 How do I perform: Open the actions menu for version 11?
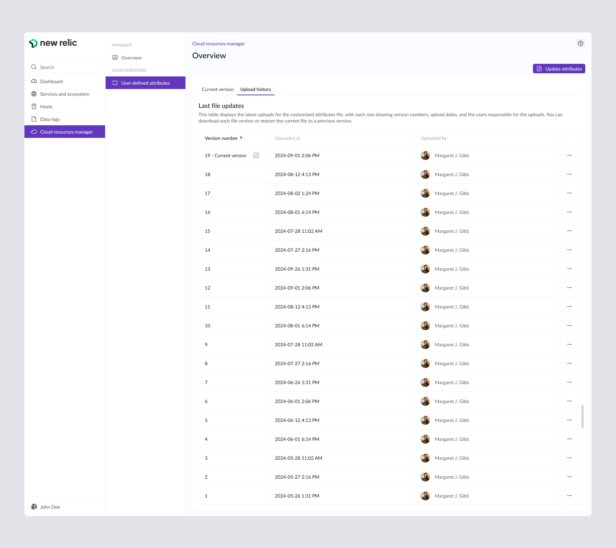(x=570, y=307)
